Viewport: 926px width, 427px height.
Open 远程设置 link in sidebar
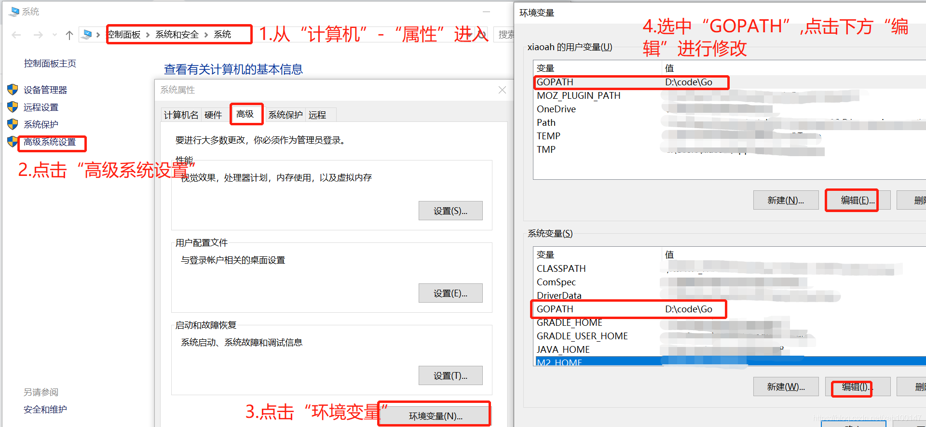click(x=41, y=107)
